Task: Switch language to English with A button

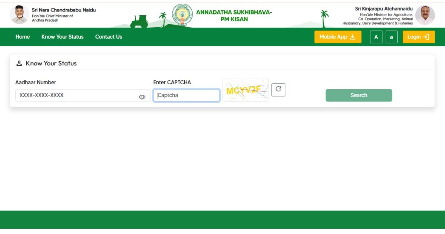Action: pos(376,37)
